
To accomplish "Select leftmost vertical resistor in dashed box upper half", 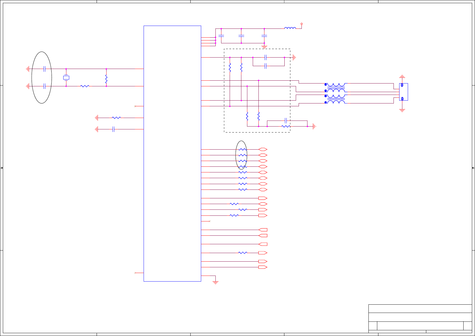I will (230, 68).
